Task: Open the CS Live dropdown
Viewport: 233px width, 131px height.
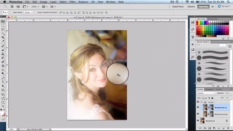Action: click(224, 7)
